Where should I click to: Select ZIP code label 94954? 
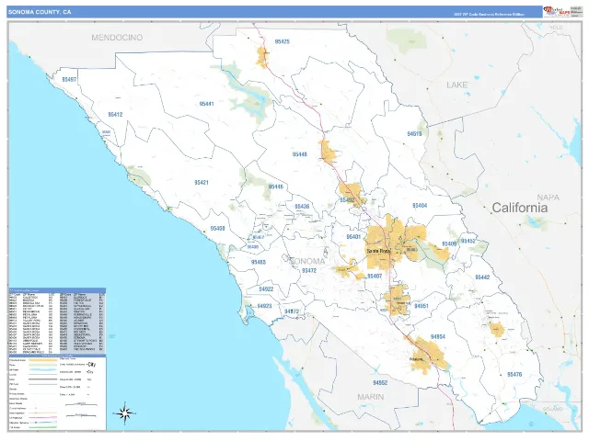438,337
